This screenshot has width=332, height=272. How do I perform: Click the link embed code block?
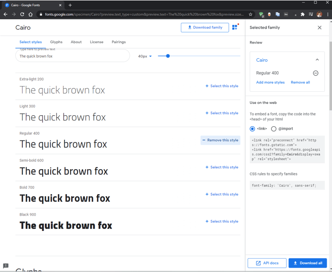coord(287,150)
